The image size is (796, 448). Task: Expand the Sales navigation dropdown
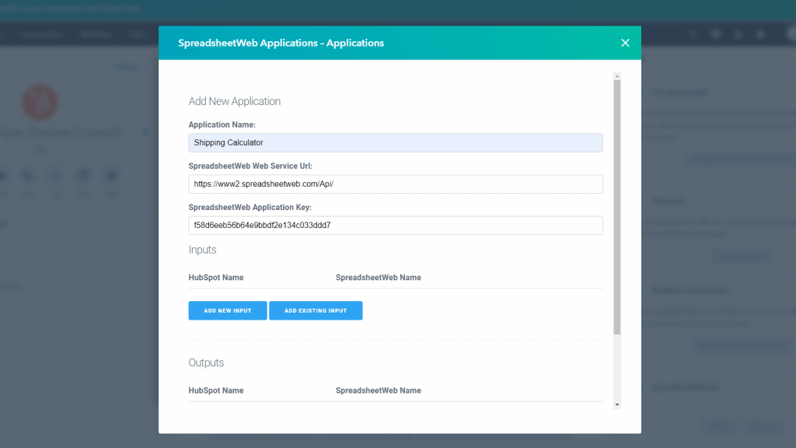click(137, 34)
